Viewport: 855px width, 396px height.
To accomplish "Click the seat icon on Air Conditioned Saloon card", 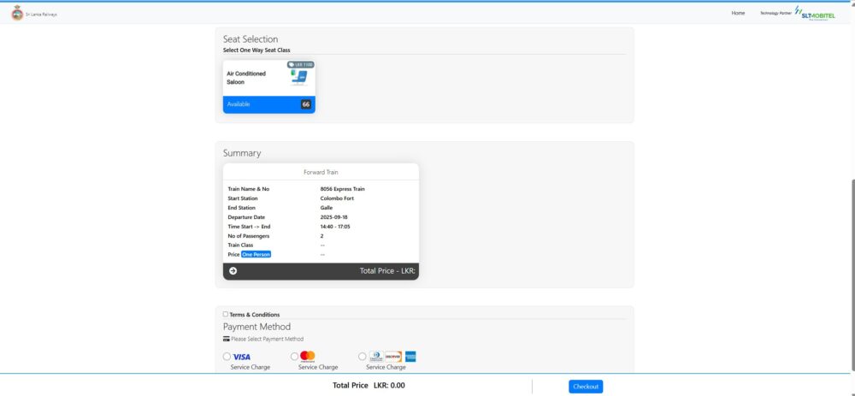I will [298, 79].
